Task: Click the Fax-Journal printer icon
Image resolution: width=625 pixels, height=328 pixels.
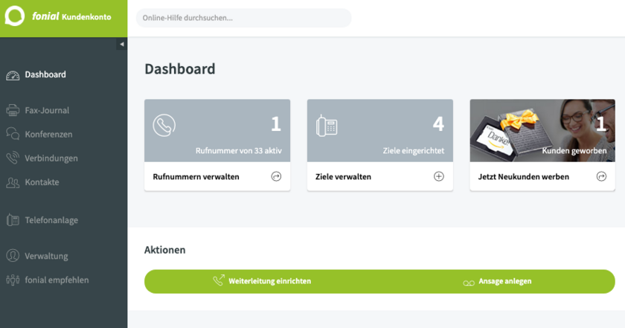Action: click(13, 110)
